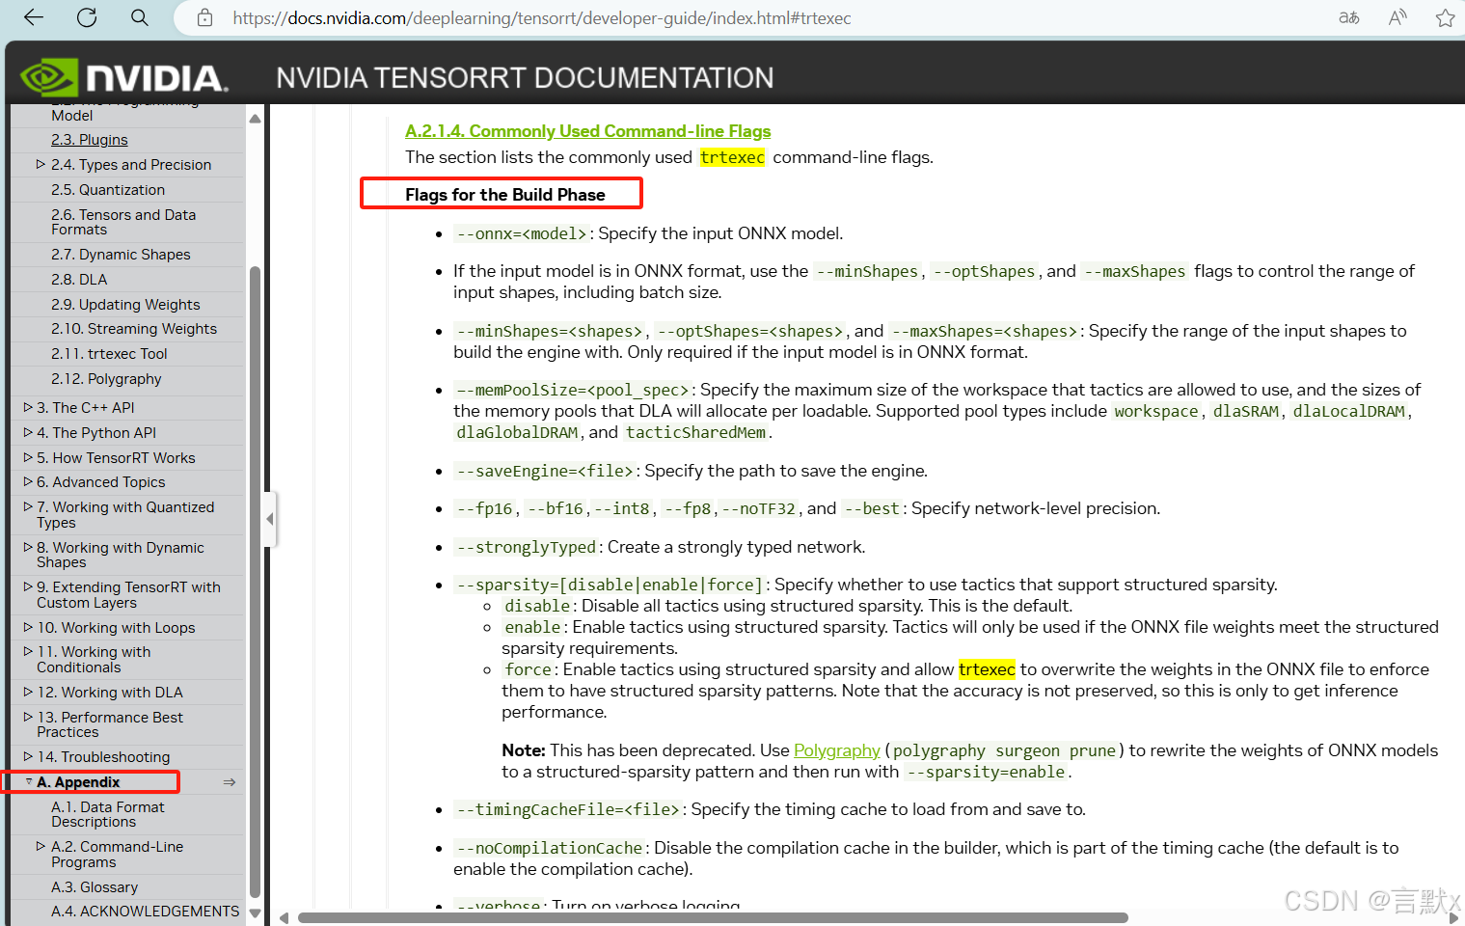Open 2.6. Tensors and Data Formats
This screenshot has height=926, width=1465.
click(123, 222)
